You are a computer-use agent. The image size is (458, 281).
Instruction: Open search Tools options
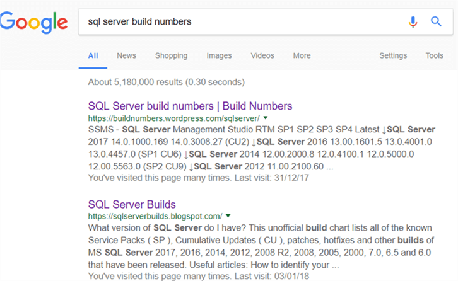pos(434,55)
